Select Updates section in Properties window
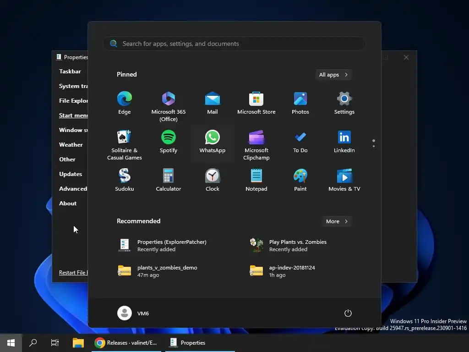469x352 pixels. pos(71,174)
